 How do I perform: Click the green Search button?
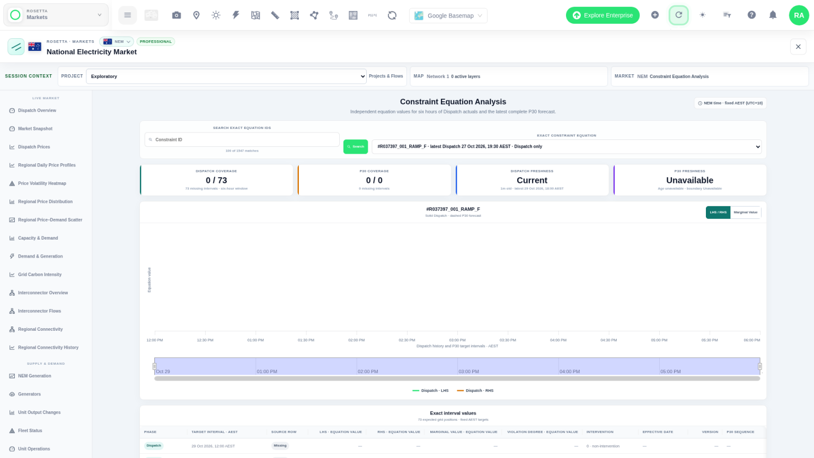(x=356, y=147)
